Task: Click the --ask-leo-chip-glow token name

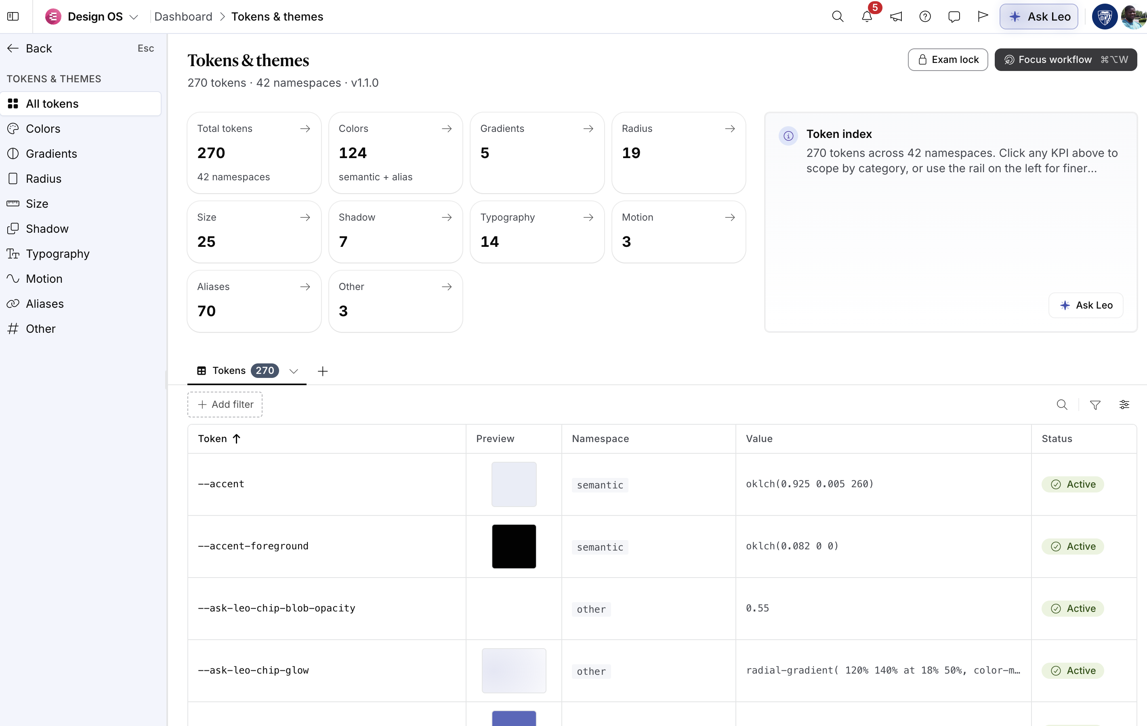Action: click(253, 670)
